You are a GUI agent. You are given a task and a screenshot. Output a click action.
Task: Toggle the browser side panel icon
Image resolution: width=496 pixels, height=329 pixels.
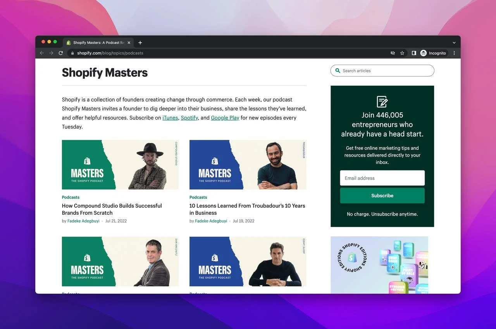coord(414,53)
